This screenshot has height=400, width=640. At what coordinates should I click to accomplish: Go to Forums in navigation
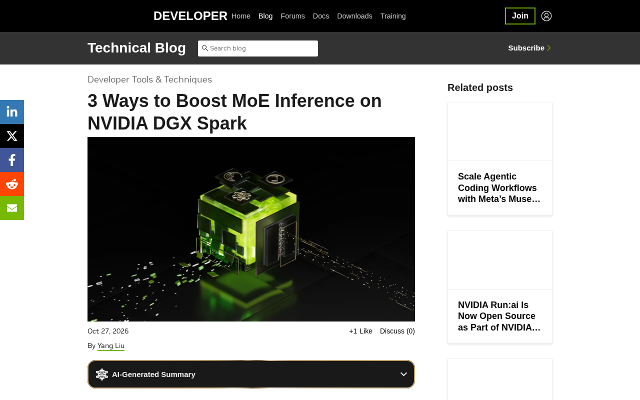(x=292, y=16)
